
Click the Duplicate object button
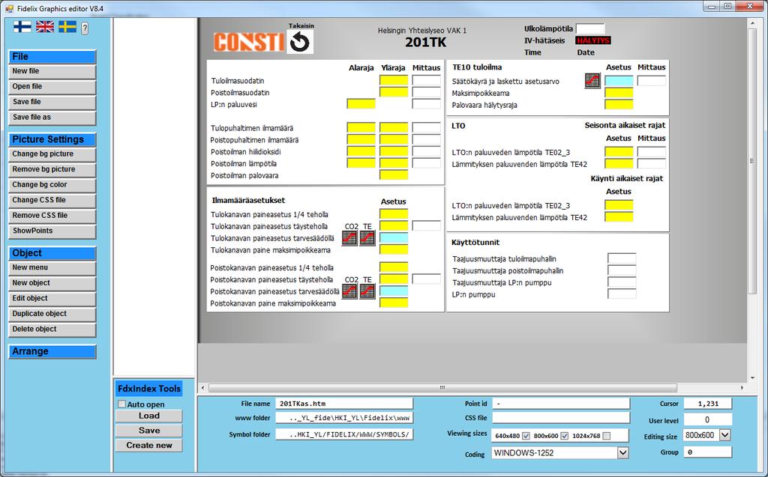point(52,314)
